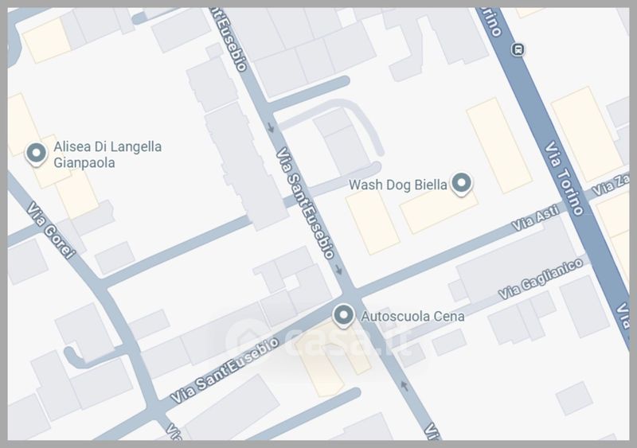Click the Via Gorei street label
637x448 pixels.
pyautogui.click(x=51, y=230)
